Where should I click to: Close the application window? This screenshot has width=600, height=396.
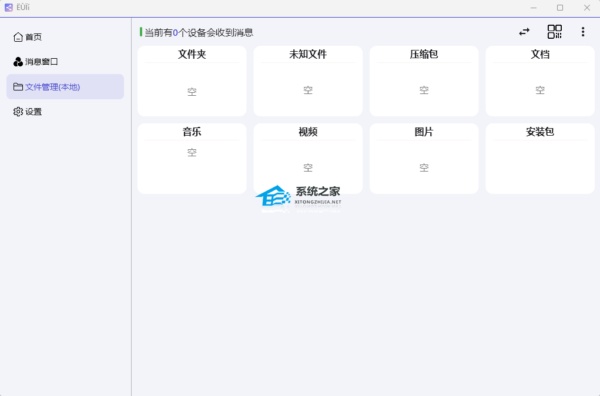point(587,8)
